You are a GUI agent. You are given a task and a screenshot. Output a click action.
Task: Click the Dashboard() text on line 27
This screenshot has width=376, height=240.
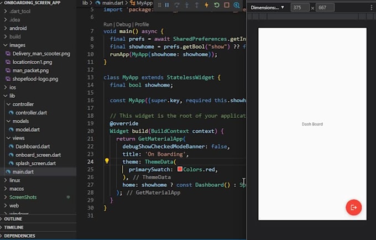coord(212,185)
